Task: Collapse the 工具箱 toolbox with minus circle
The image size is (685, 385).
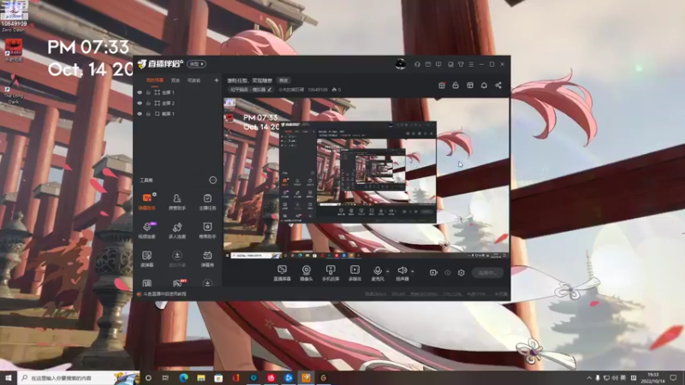Action: coord(212,180)
